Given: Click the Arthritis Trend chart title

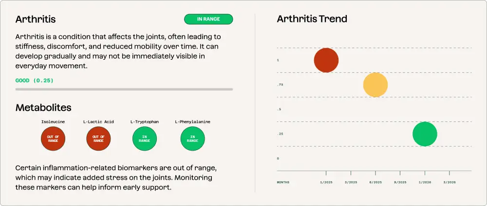Looking at the screenshot, I should click(312, 19).
